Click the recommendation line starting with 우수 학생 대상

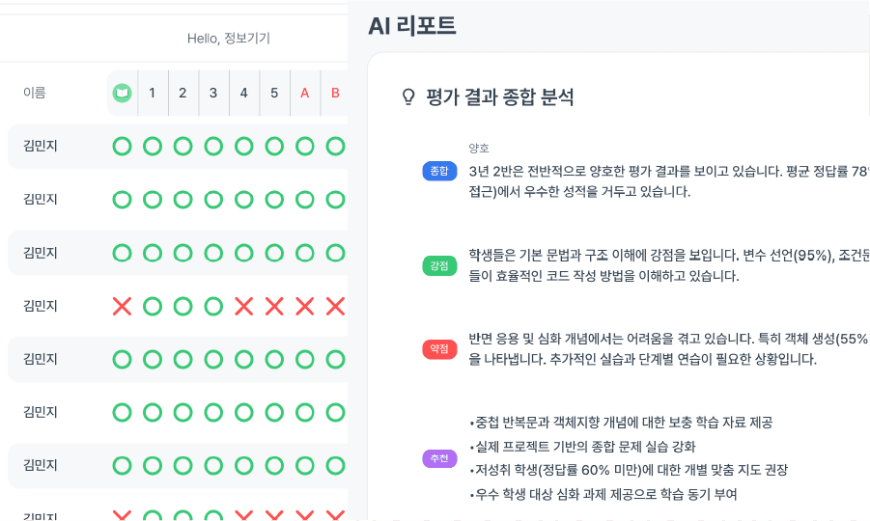tap(603, 494)
